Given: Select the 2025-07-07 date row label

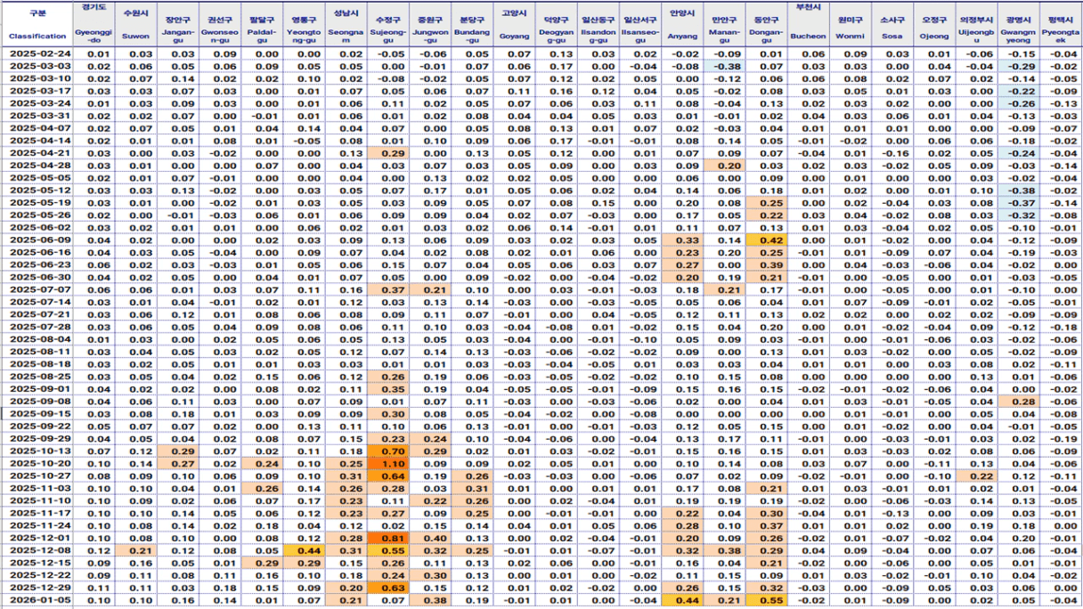Looking at the screenshot, I should 37,289.
